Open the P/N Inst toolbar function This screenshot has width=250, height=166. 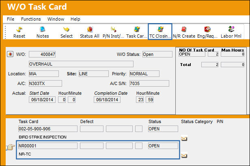point(113,32)
